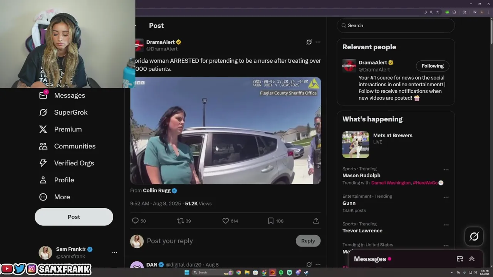Open the Gunn trend options menu
The width and height of the screenshot is (493, 277).
point(446,197)
